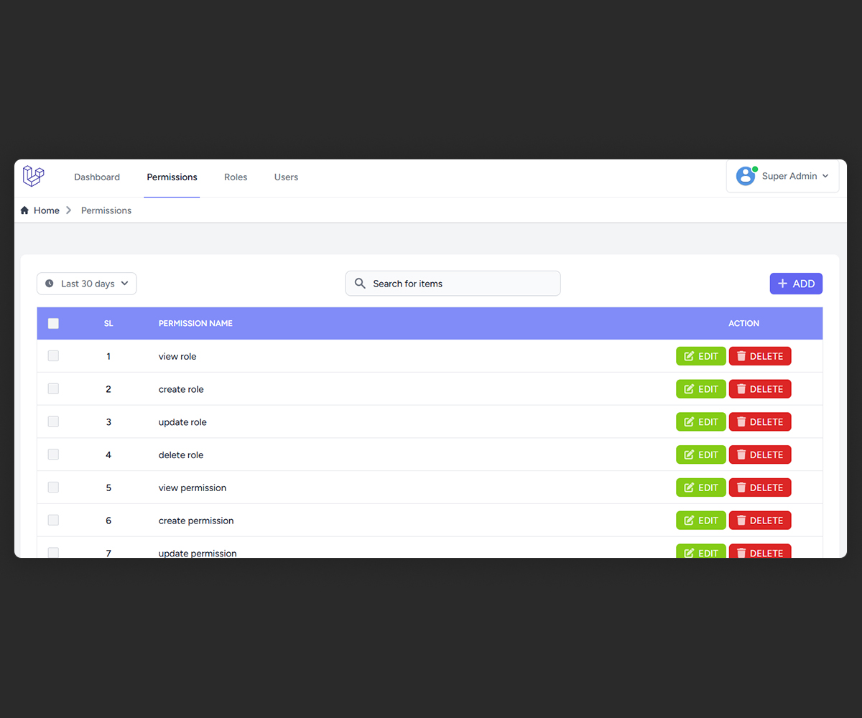This screenshot has height=718, width=862.
Task: Focus the Search for items field
Action: (460, 284)
